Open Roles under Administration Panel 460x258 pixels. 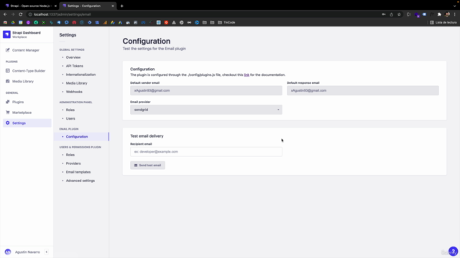70,110
